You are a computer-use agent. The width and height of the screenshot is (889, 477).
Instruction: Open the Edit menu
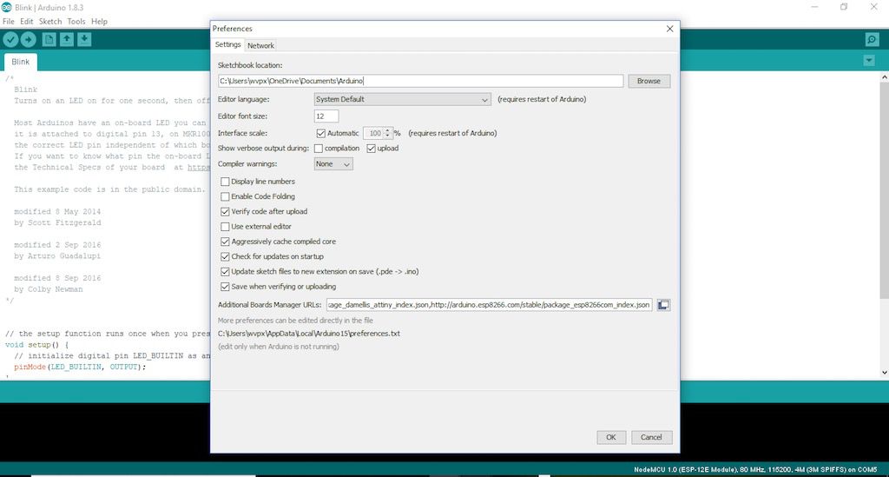click(x=27, y=22)
